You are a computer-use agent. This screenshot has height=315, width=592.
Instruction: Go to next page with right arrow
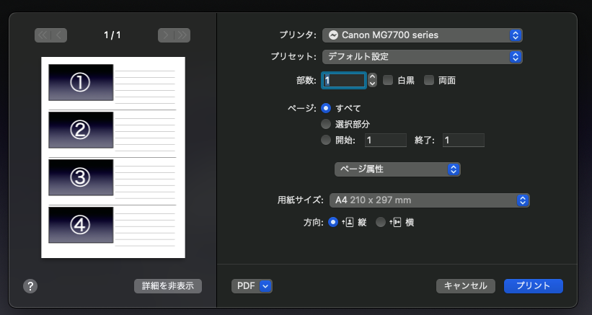(x=166, y=35)
